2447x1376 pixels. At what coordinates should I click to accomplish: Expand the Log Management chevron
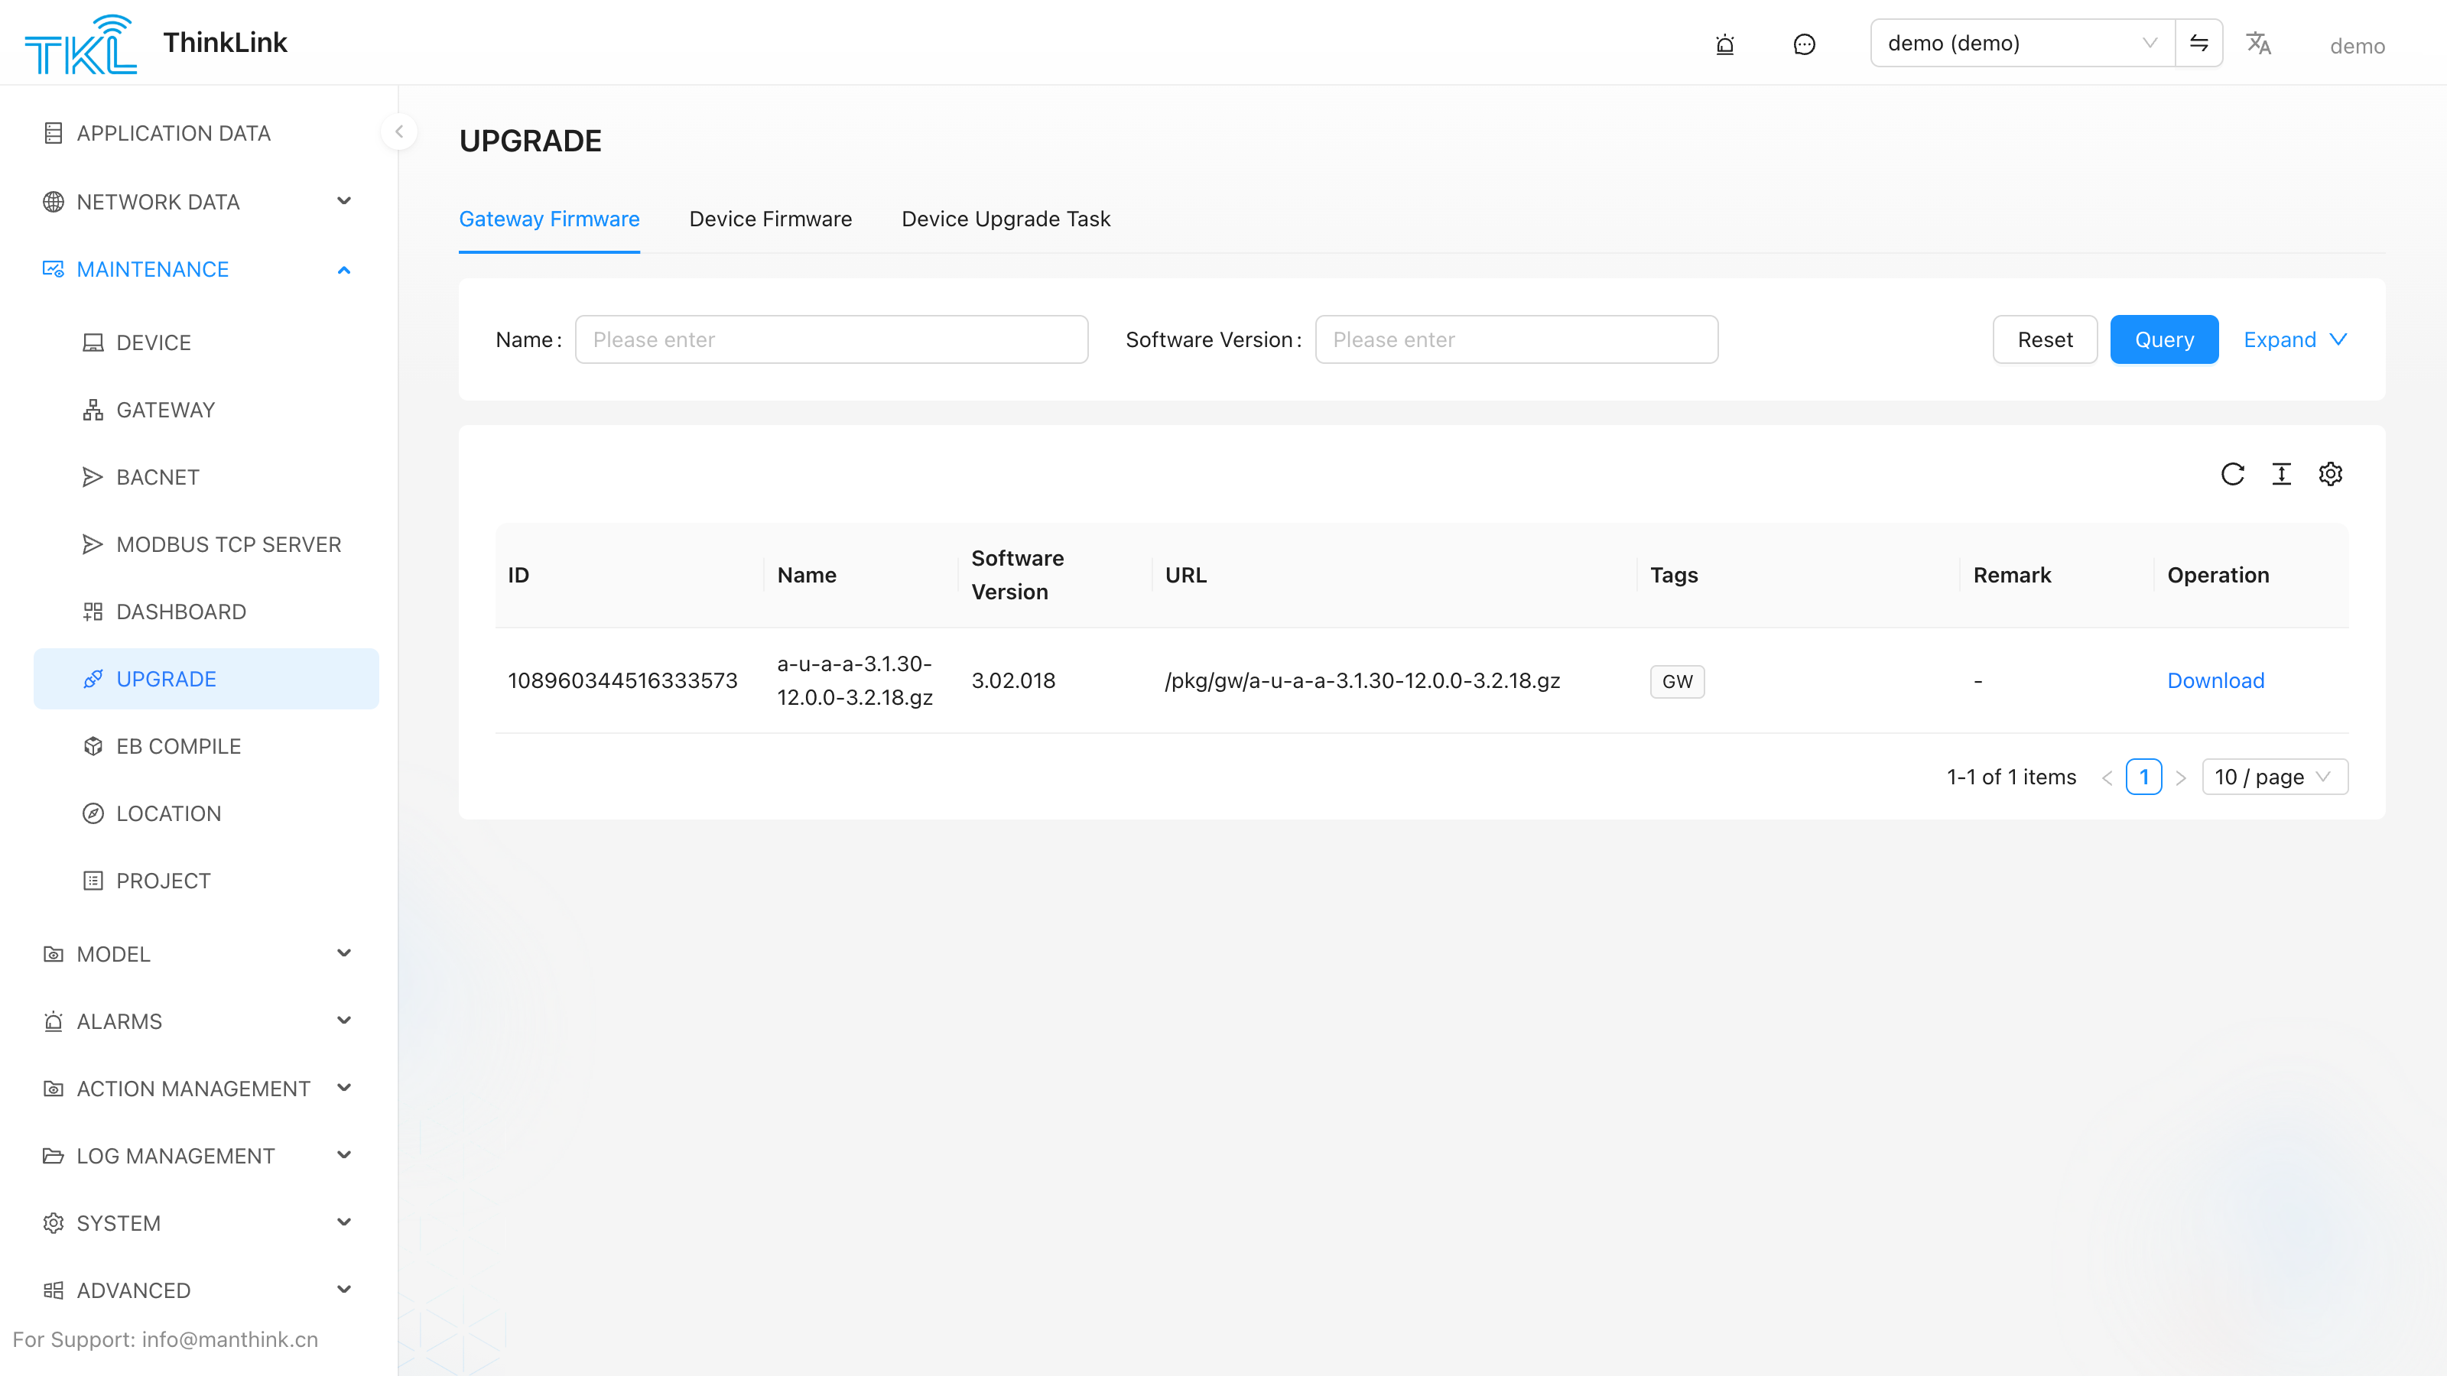pyautogui.click(x=344, y=1156)
